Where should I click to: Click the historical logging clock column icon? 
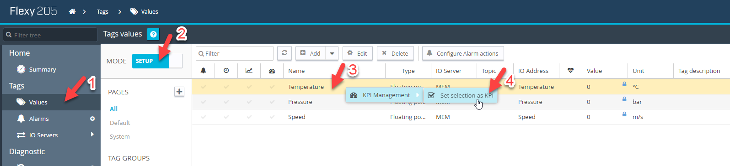[x=226, y=71]
